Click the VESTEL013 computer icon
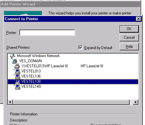This screenshot has width=145, height=125. [18, 71]
